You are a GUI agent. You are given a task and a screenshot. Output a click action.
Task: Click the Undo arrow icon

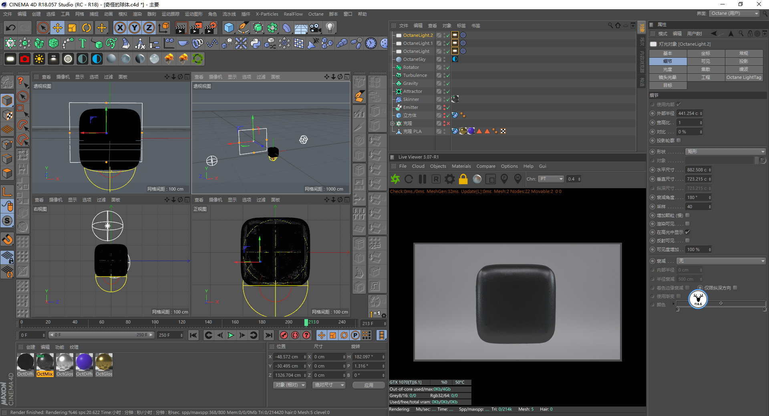click(x=11, y=28)
